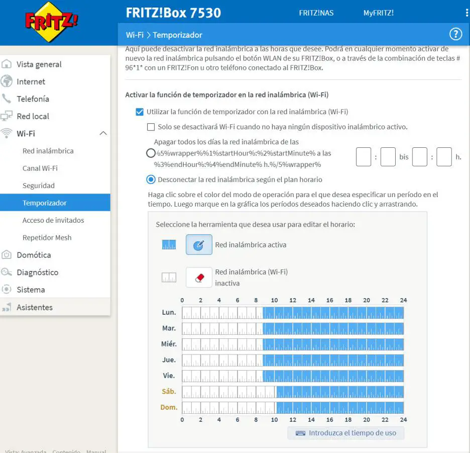This screenshot has height=453, width=470.
Task: Click the Mar. schedule timeline row
Action: click(293, 328)
